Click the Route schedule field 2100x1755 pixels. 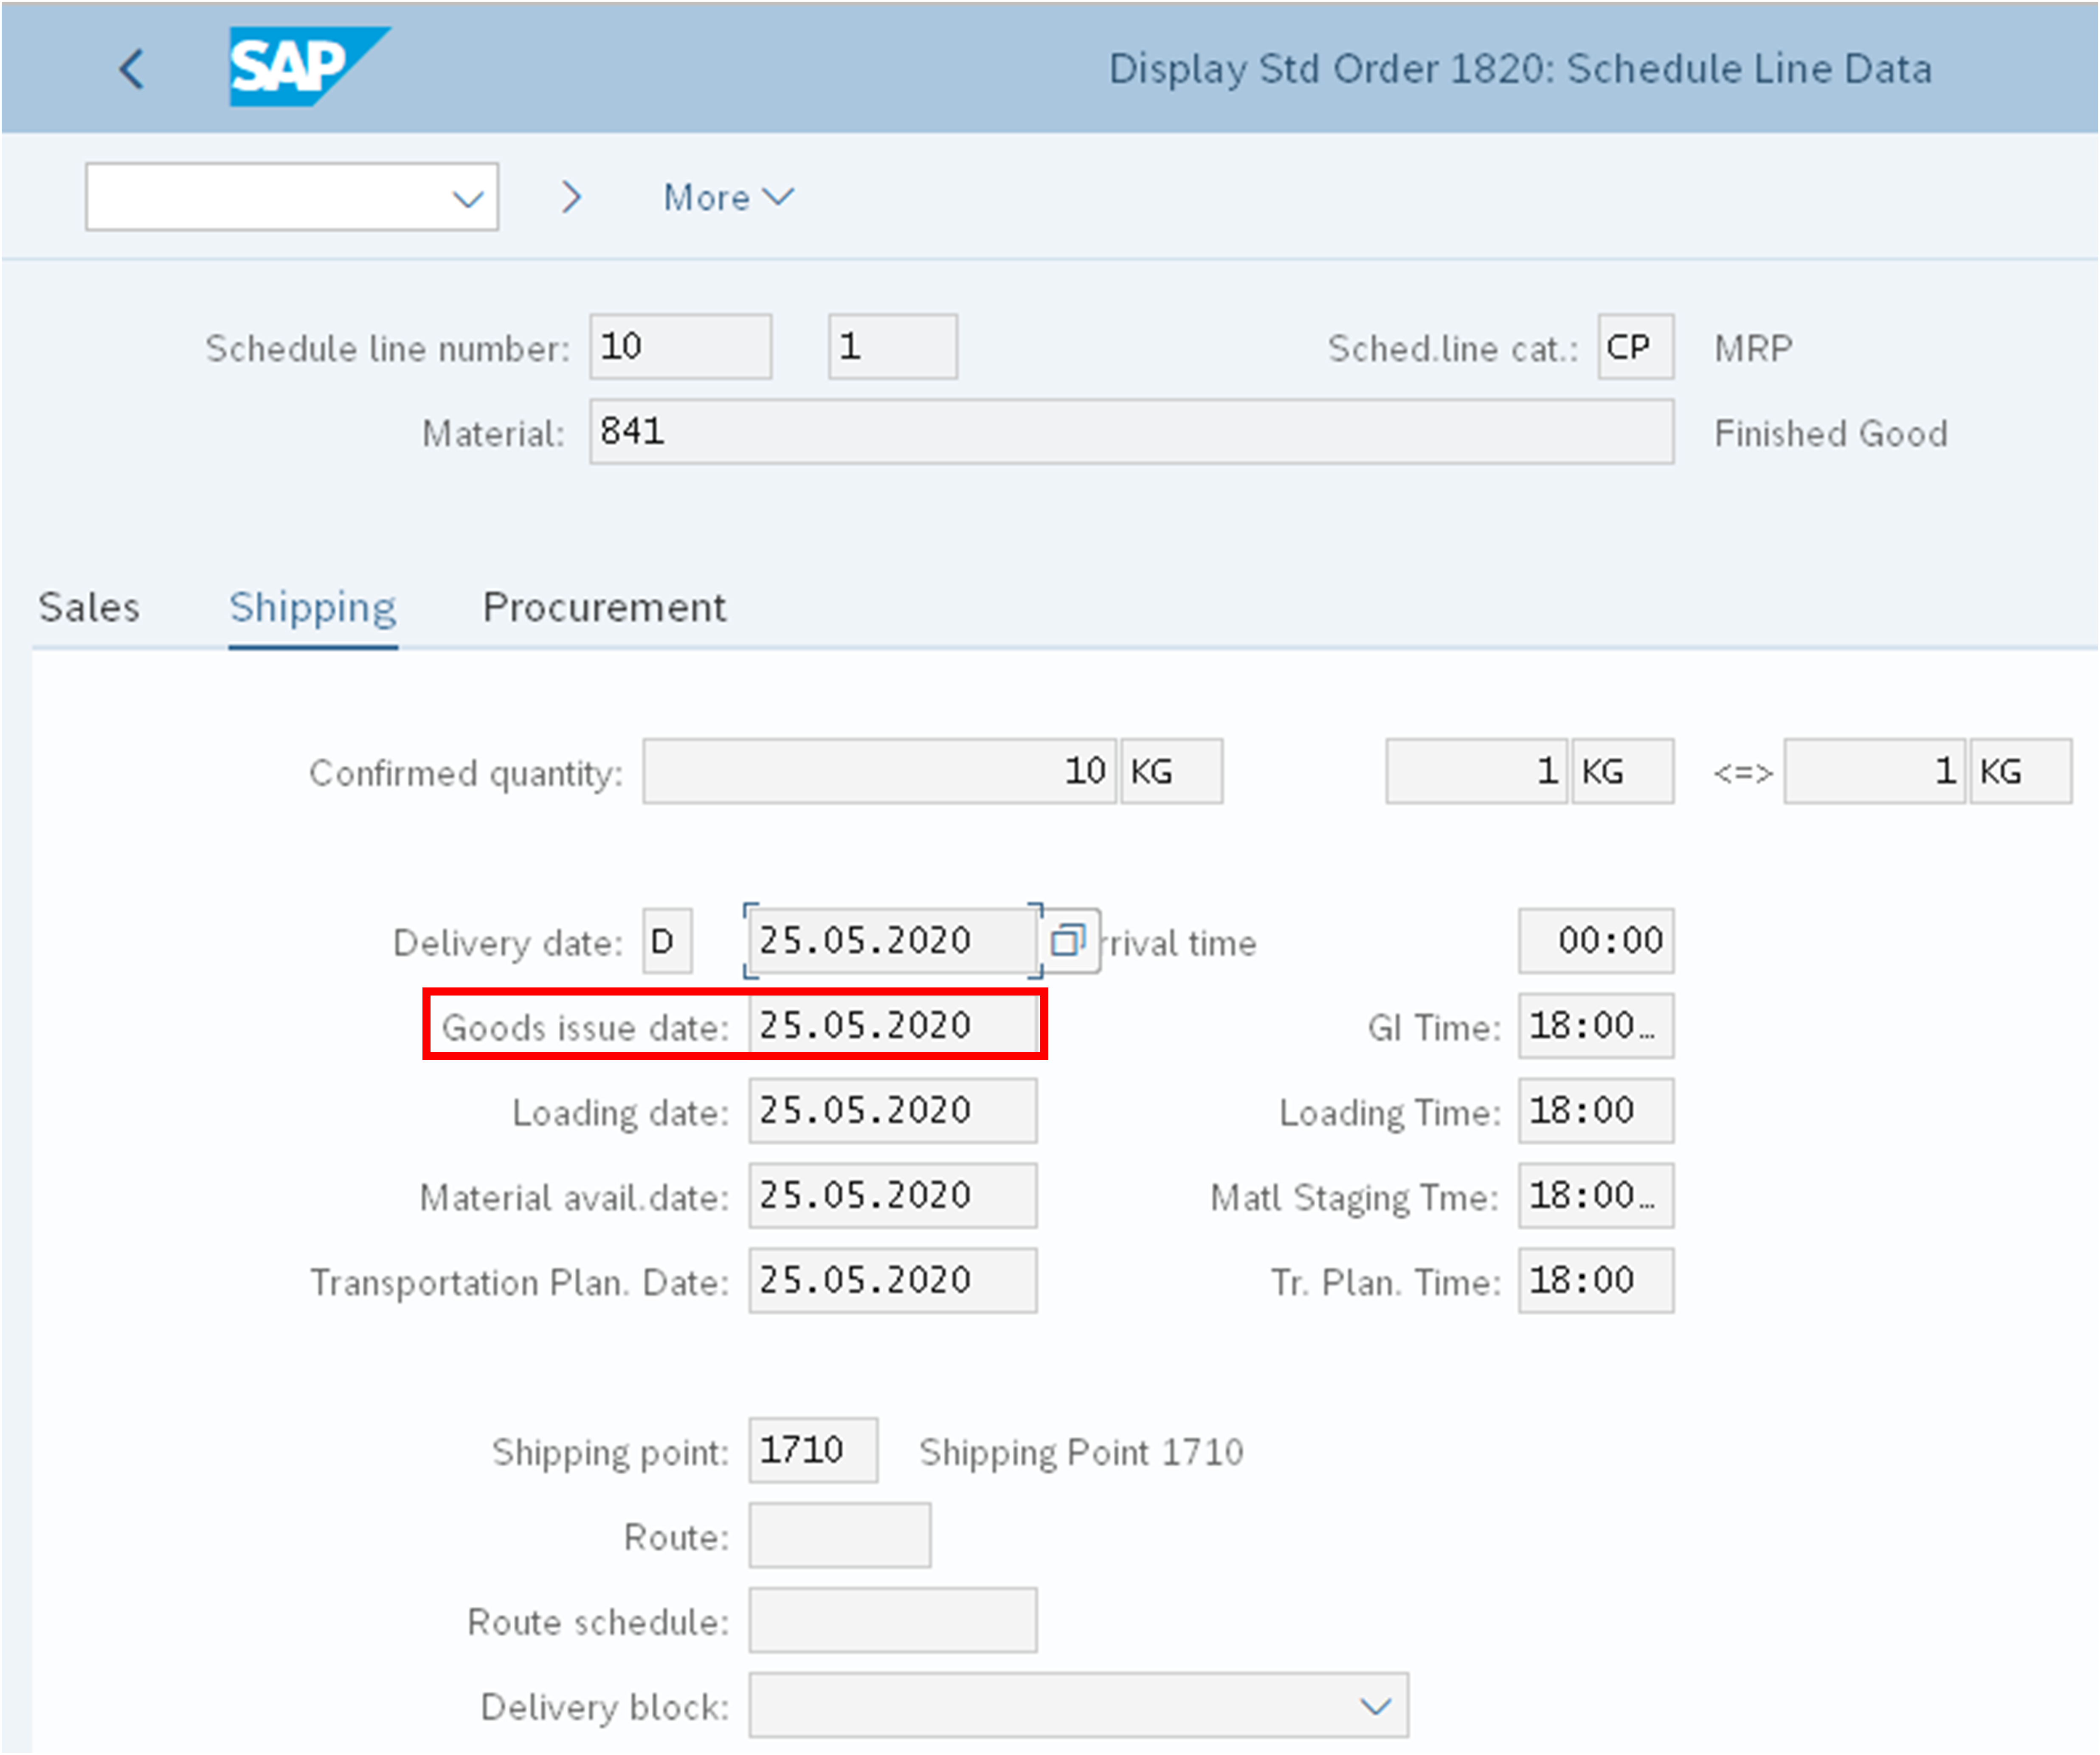click(x=891, y=1621)
